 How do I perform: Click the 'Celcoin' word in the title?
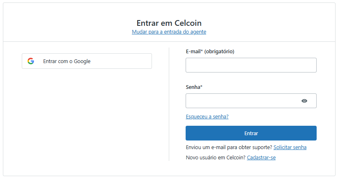pos(188,23)
